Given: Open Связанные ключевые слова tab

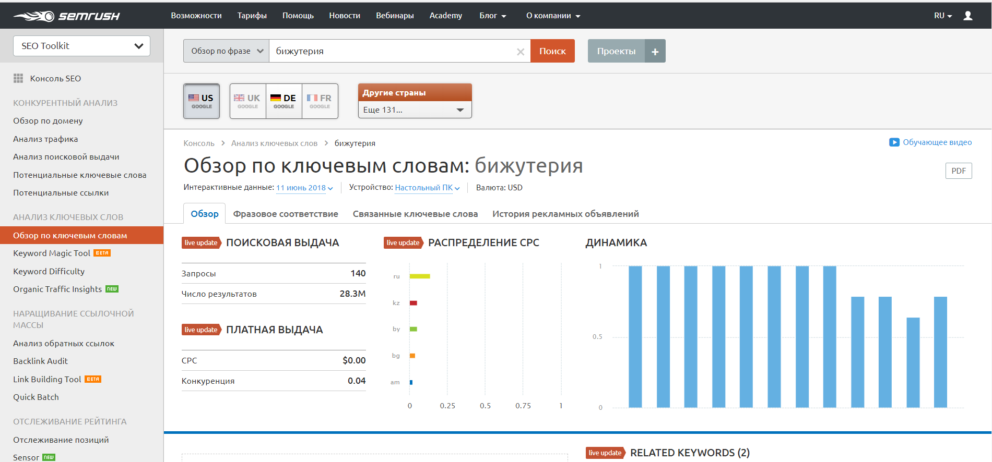Looking at the screenshot, I should pos(415,214).
